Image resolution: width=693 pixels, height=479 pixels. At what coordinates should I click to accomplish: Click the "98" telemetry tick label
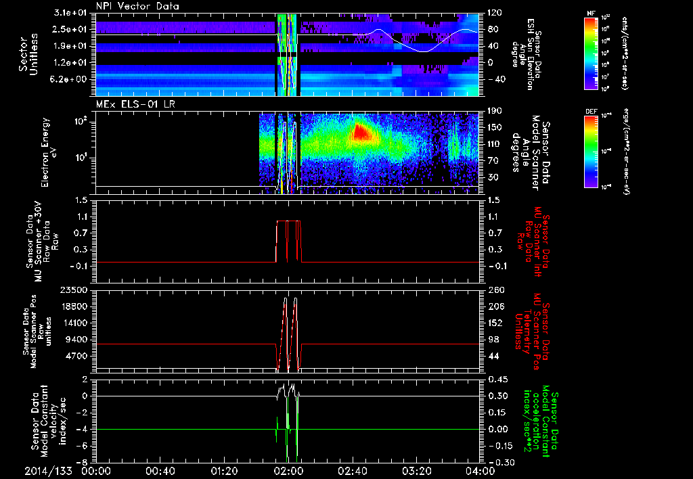(x=492, y=340)
